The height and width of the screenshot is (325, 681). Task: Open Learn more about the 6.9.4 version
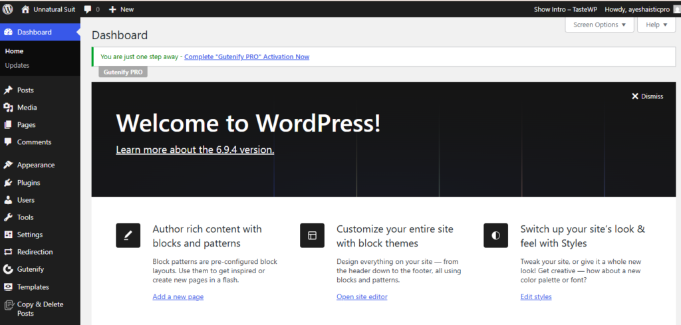pos(195,150)
